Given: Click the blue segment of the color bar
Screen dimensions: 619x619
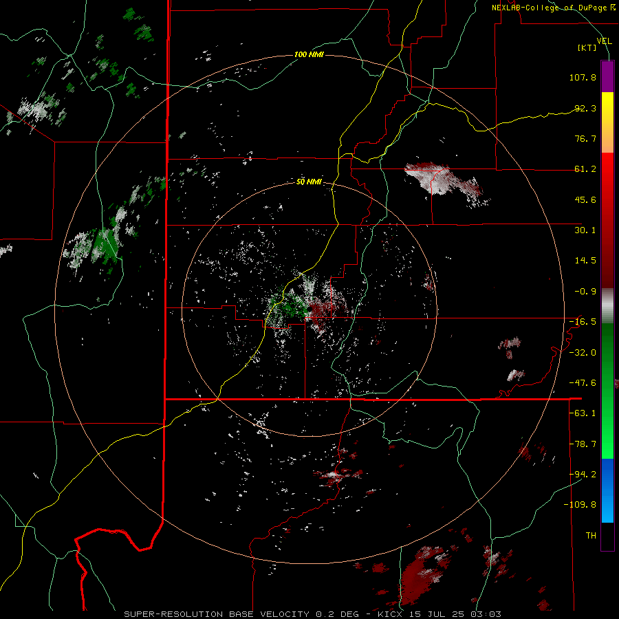Looking at the screenshot, I should pyautogui.click(x=607, y=490).
